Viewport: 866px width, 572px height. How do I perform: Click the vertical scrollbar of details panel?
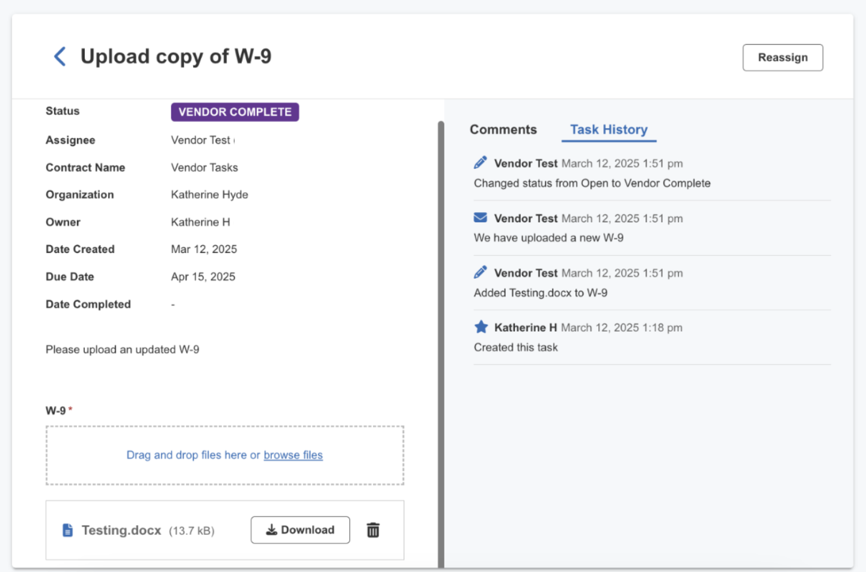(x=441, y=344)
